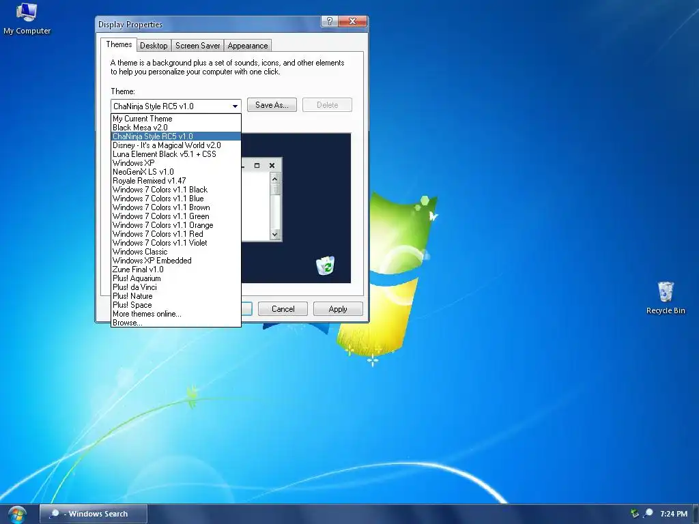The image size is (699, 524).
Task: Click the greyed-out Delete button
Action: [327, 105]
